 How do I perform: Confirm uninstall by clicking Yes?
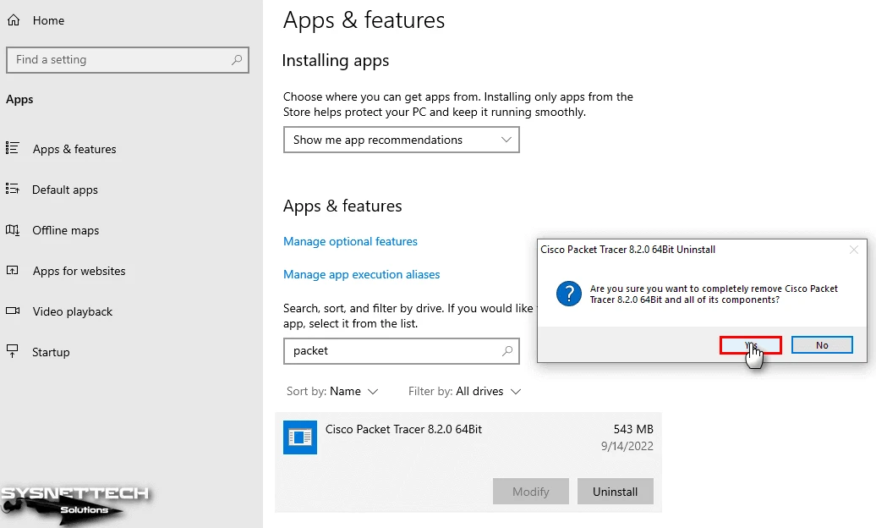tap(750, 345)
